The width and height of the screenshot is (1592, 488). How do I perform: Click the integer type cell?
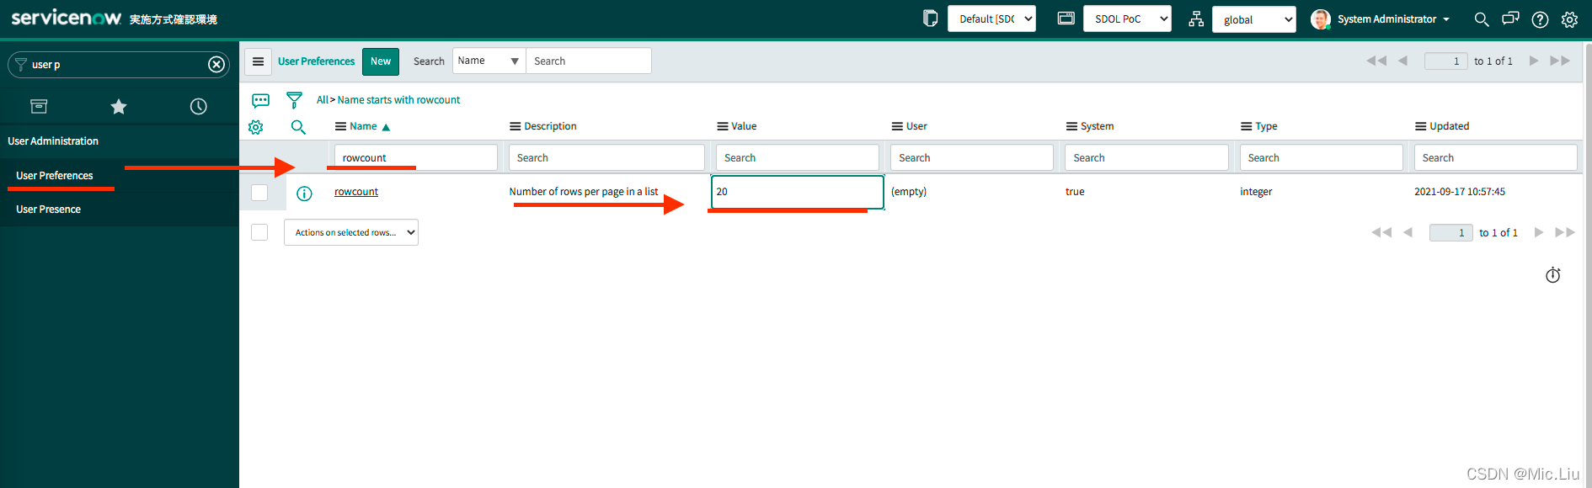(1256, 192)
